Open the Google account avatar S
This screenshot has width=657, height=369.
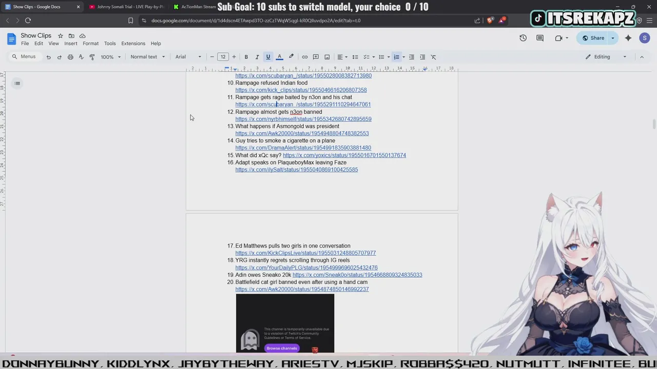[x=645, y=38]
